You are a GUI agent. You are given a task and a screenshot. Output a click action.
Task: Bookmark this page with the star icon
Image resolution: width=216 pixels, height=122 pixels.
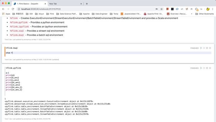pos(162,9)
